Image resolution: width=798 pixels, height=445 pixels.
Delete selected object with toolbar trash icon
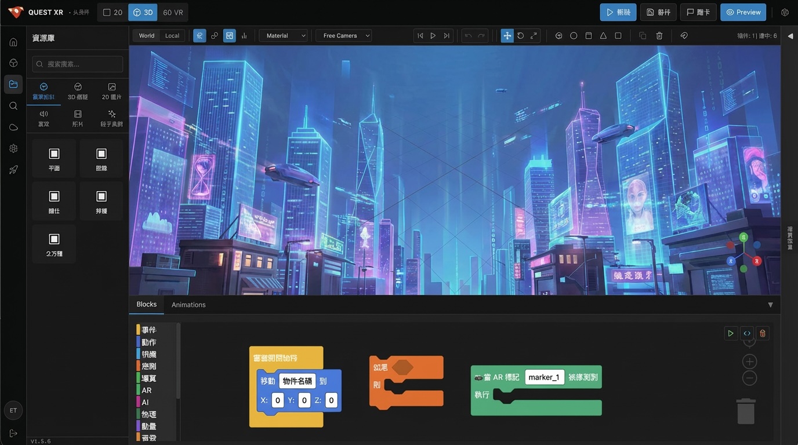tap(659, 35)
